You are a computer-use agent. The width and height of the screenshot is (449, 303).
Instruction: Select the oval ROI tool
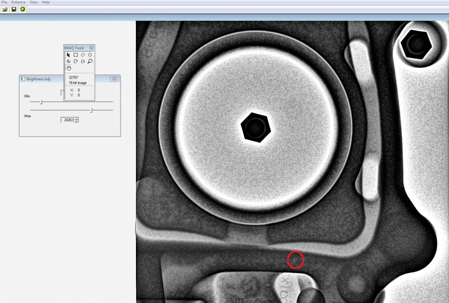pyautogui.click(x=90, y=55)
